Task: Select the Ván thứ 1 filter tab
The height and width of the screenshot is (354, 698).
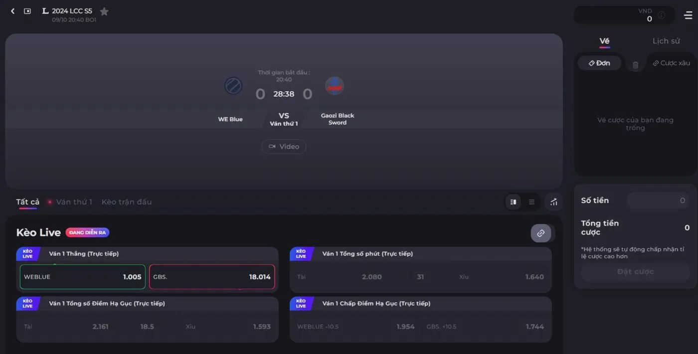Action: 74,202
